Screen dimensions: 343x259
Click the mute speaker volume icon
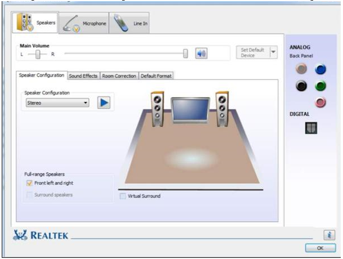click(x=201, y=53)
